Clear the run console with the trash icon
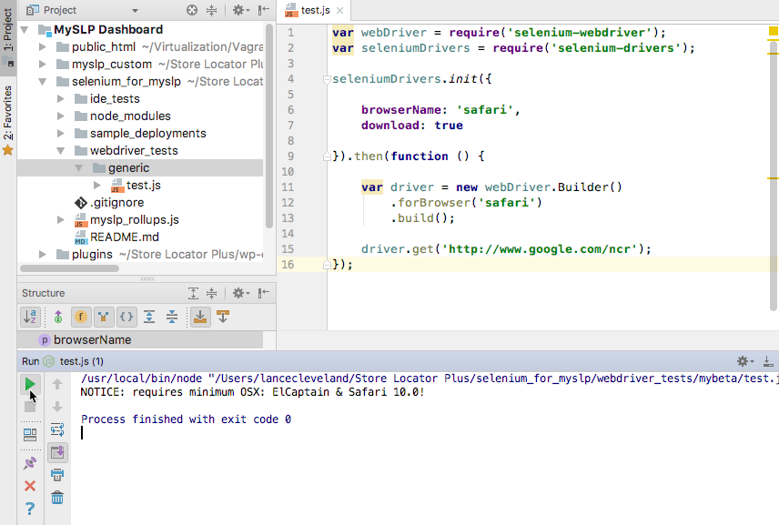The height and width of the screenshot is (525, 779). click(56, 496)
